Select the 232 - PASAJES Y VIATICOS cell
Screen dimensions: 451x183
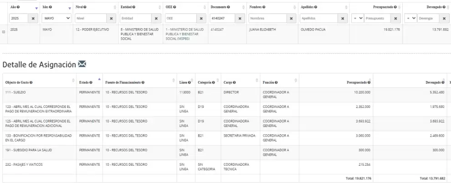coord(39,167)
